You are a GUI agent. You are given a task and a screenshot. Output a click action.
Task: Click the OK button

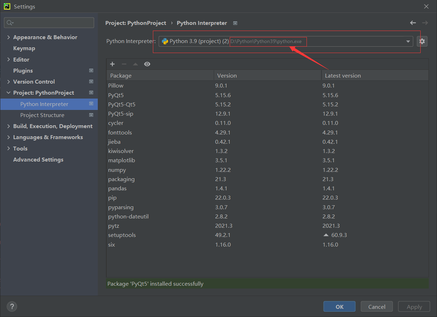[340, 307]
